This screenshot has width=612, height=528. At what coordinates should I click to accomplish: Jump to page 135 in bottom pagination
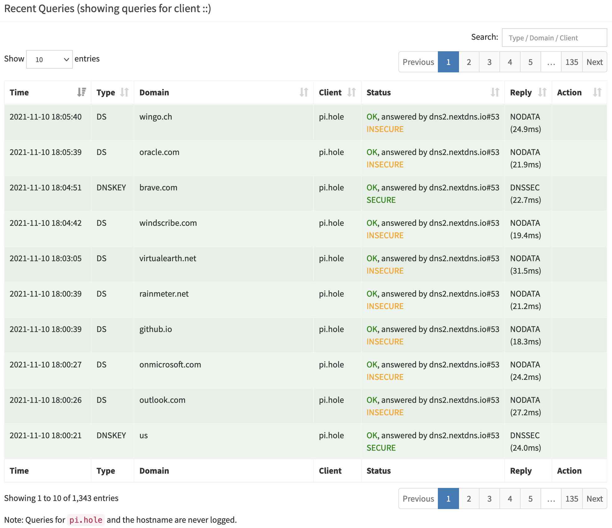coord(572,498)
